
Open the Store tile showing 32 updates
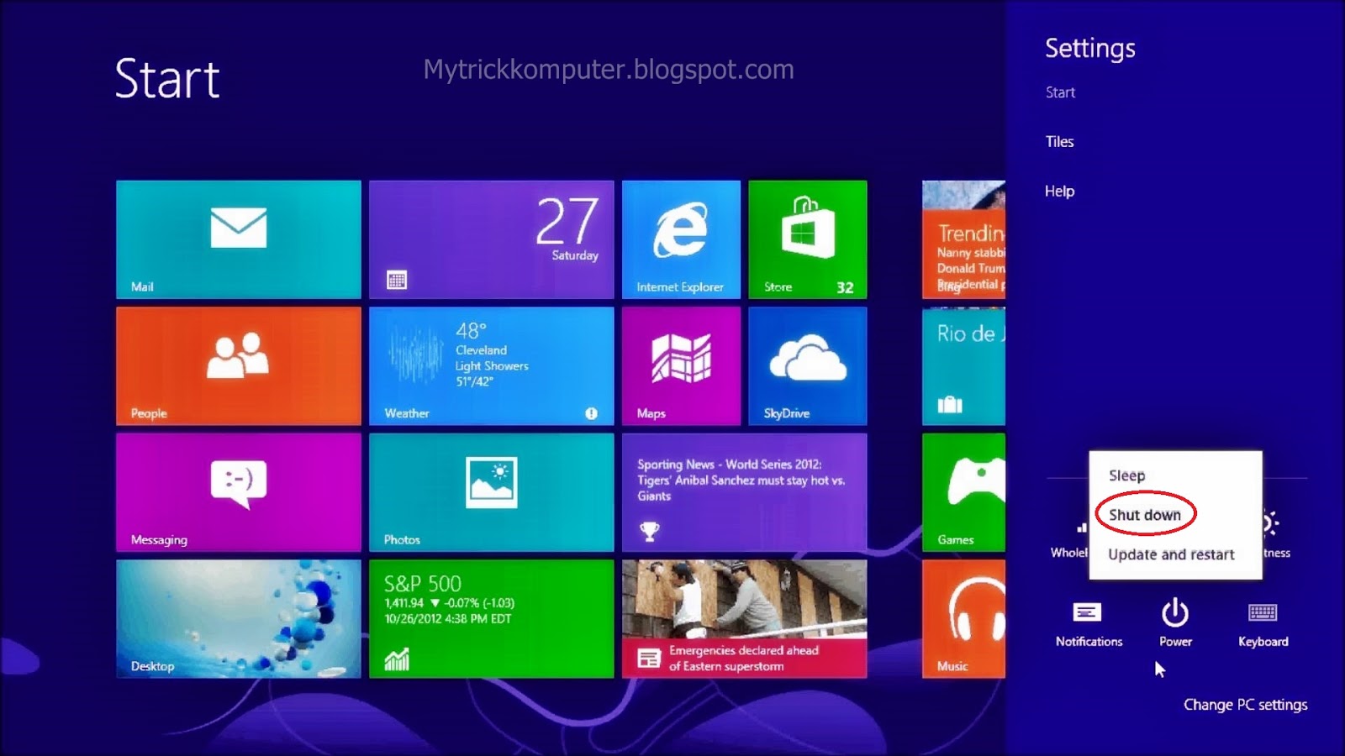pos(806,239)
